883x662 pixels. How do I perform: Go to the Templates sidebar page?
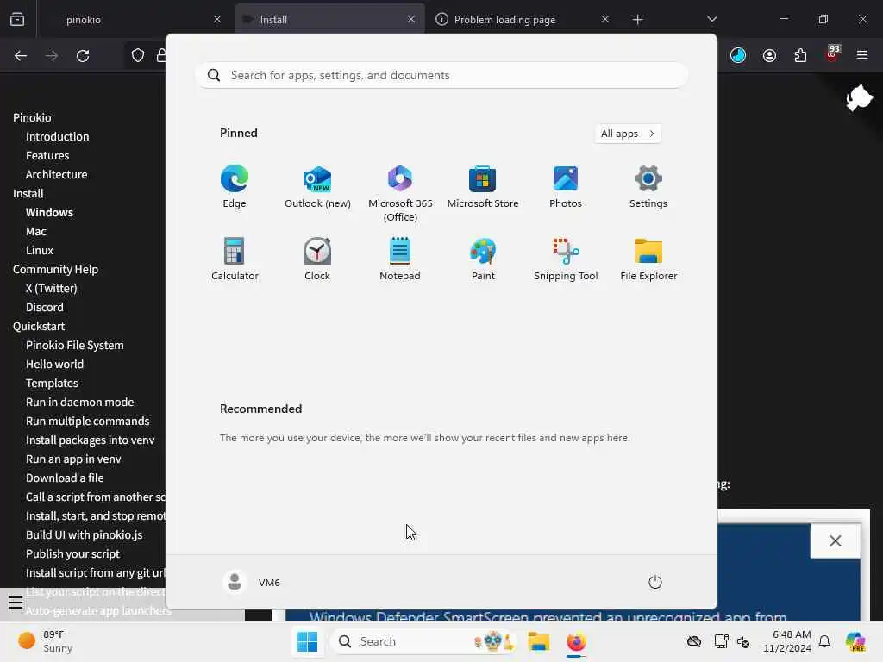[x=52, y=383]
